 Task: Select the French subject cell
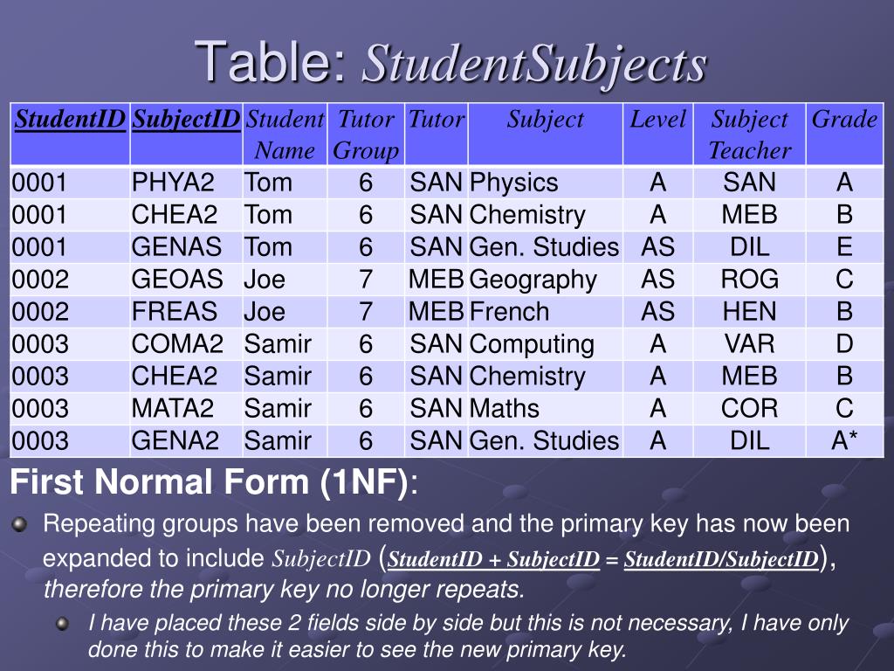545,312
